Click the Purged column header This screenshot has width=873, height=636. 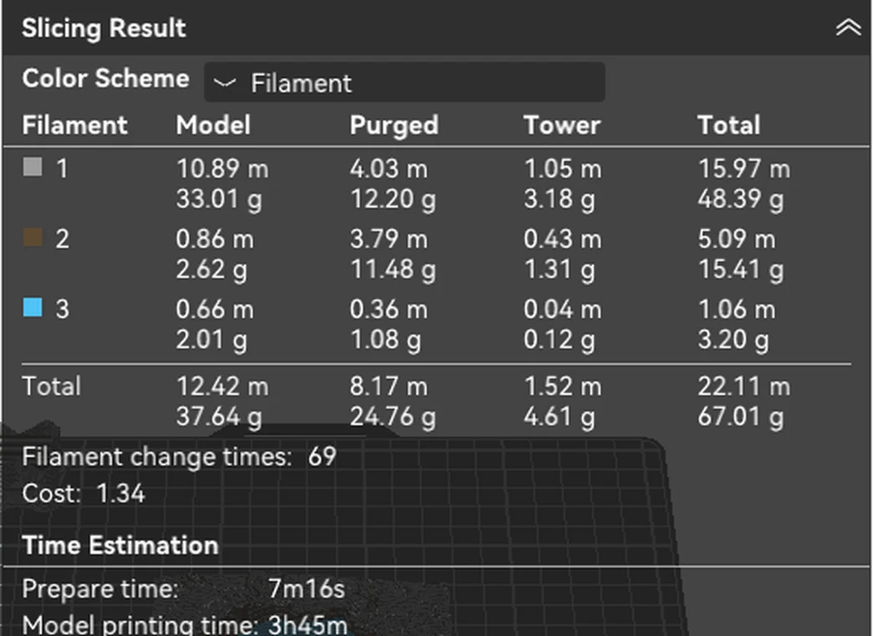(394, 126)
